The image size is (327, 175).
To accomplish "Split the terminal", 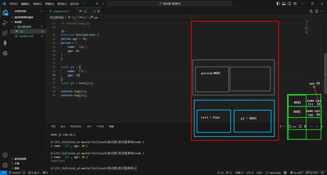I will [x=300, y=126].
